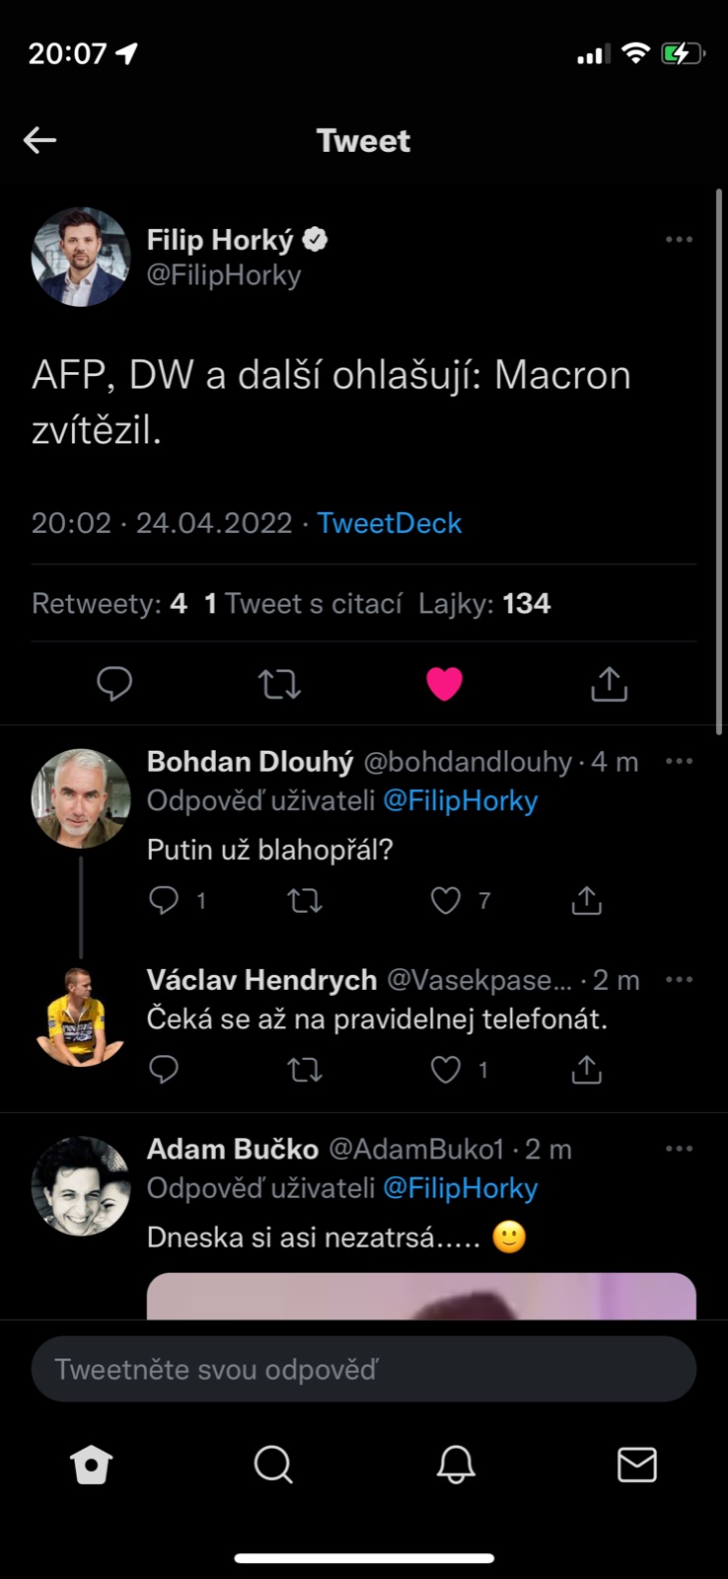
Task: Open Filip Horký's profile picture
Action: [81, 257]
